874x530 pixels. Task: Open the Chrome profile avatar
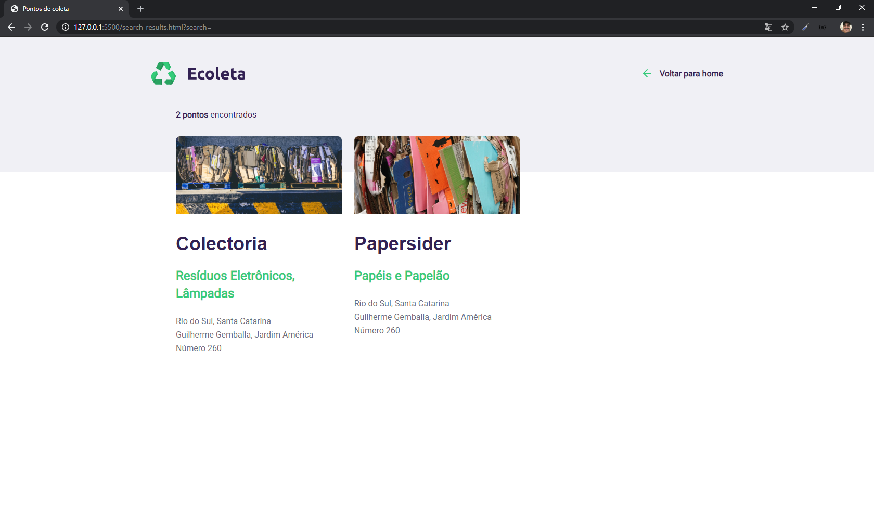click(x=846, y=27)
